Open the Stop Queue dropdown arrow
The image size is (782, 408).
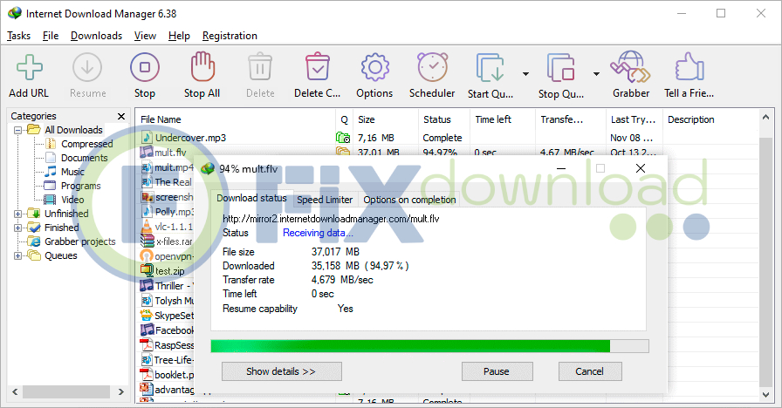click(596, 74)
